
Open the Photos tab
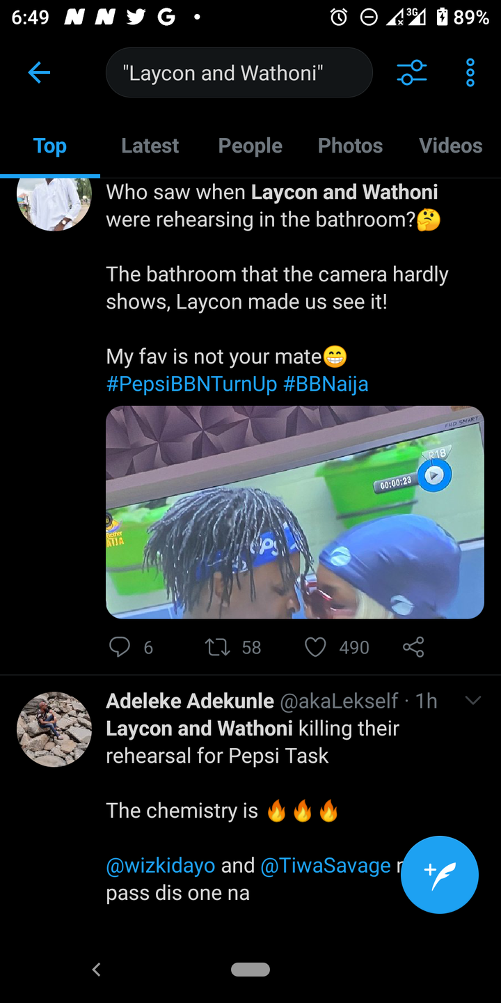pos(350,146)
